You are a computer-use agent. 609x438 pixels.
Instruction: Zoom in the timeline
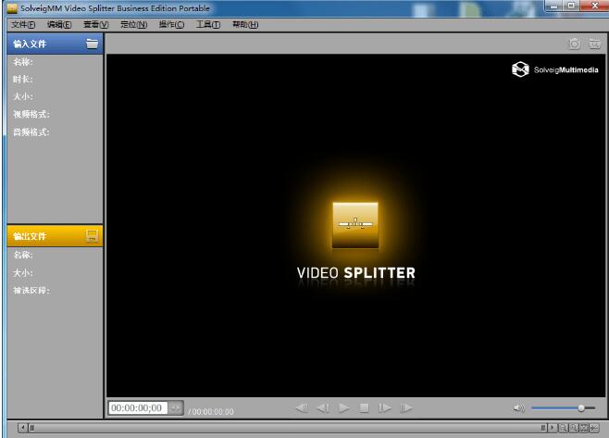click(573, 428)
